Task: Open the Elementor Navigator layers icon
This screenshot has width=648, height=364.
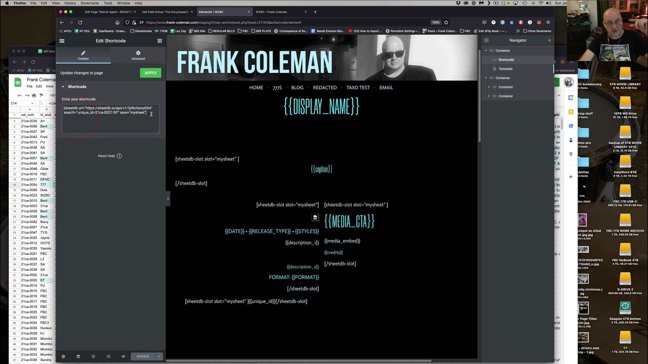Action: coord(78,356)
